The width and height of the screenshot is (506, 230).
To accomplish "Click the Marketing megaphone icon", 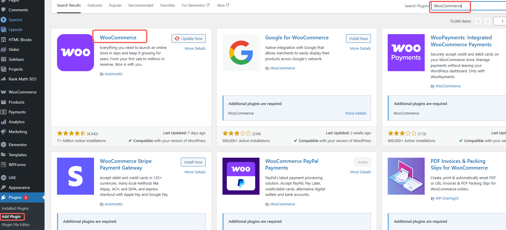I will click(3, 132).
